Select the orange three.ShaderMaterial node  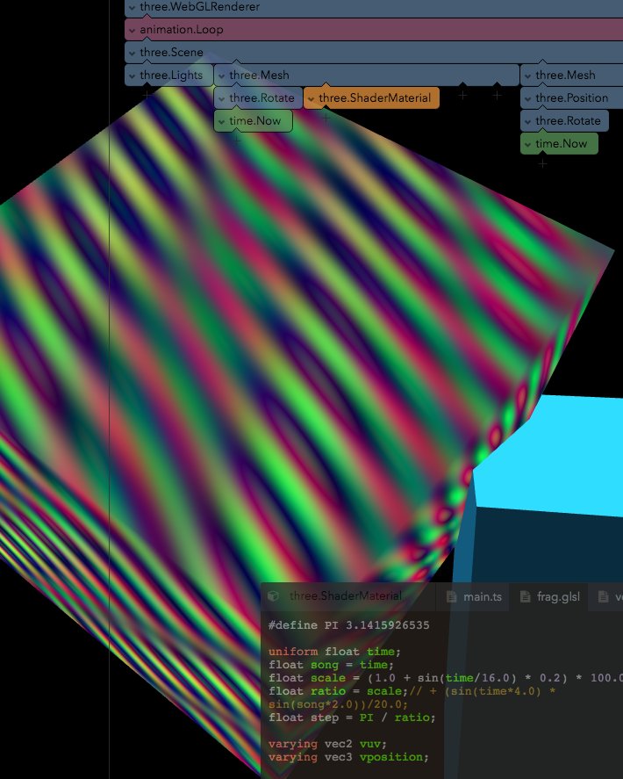371,98
